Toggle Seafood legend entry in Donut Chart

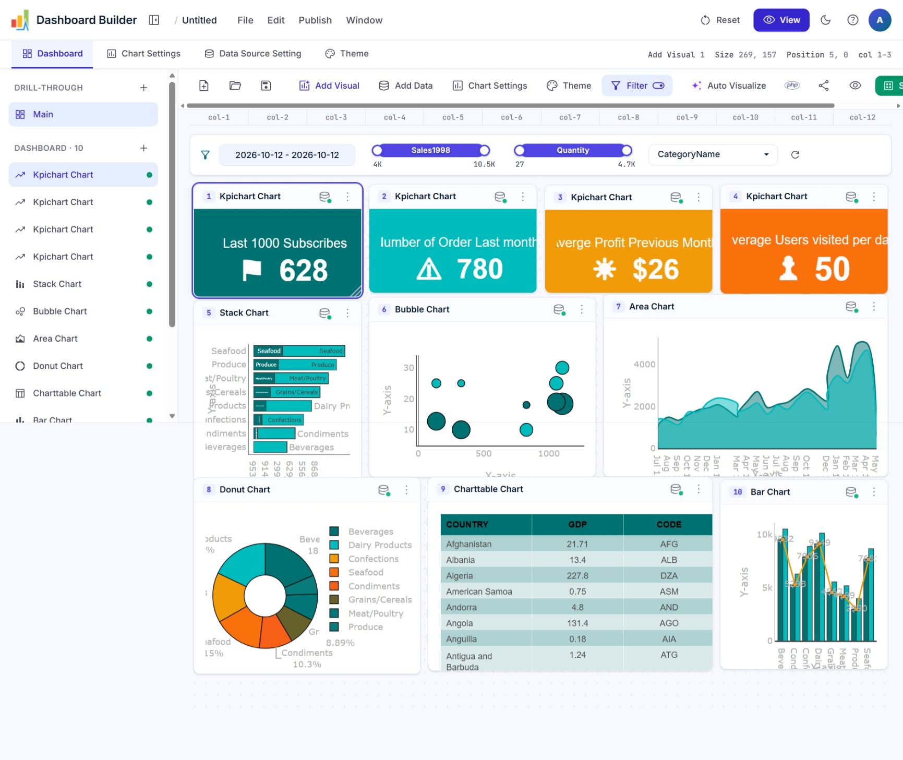[x=356, y=572]
